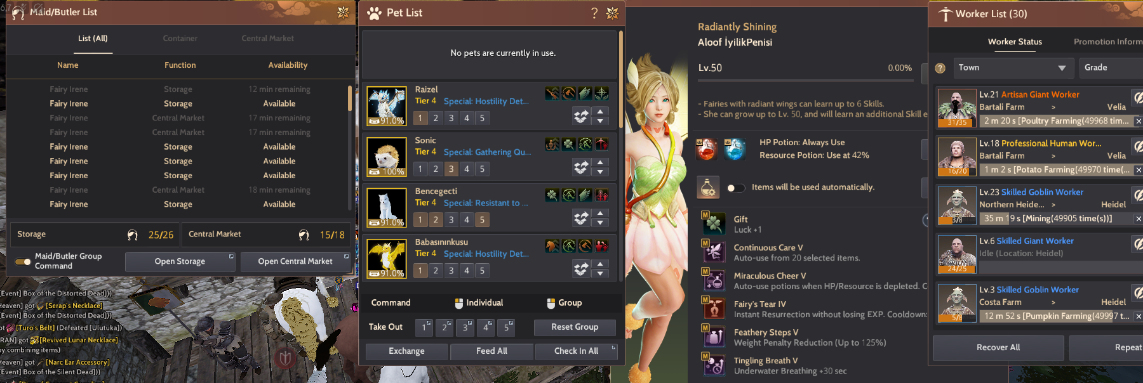This screenshot has width=1143, height=383.
Task: Click Raizel's down arrow stepper
Action: click(x=600, y=120)
